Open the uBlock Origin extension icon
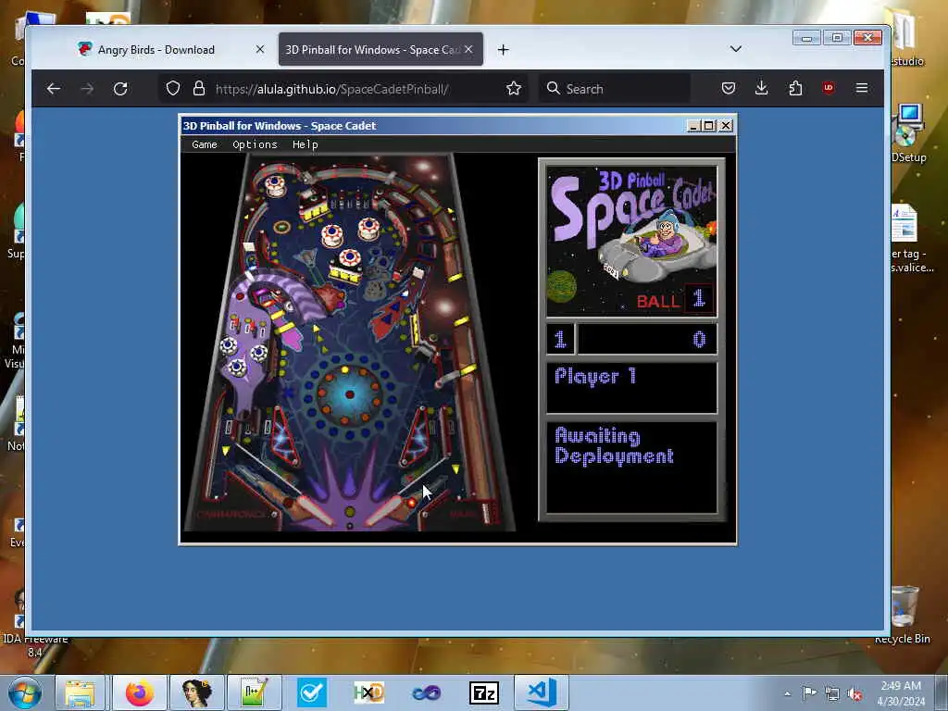Viewport: 948px width, 711px height. (x=829, y=88)
